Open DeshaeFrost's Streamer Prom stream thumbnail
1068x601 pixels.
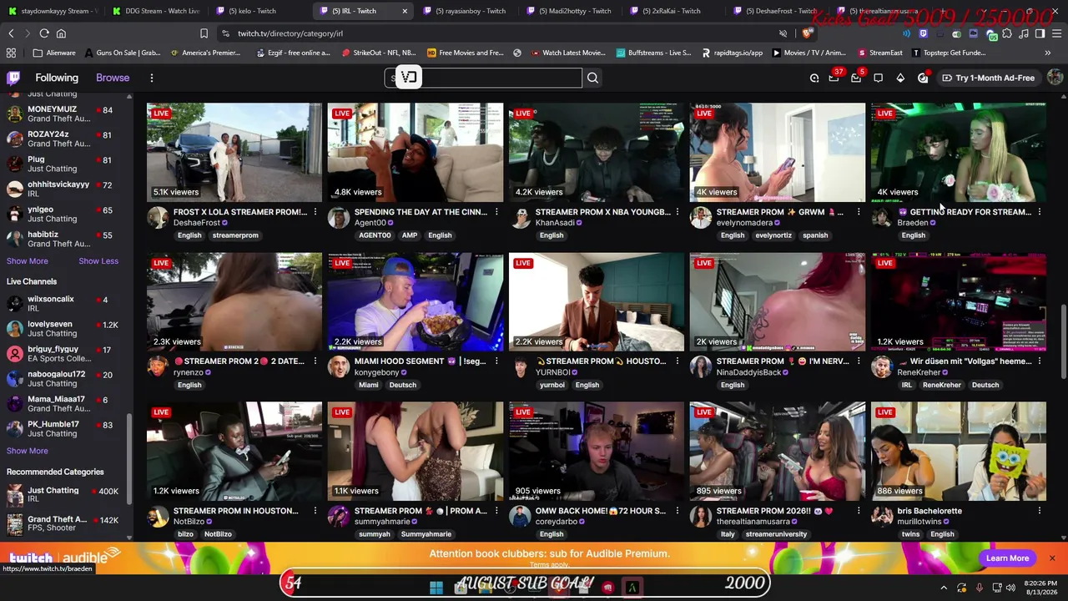pyautogui.click(x=234, y=153)
